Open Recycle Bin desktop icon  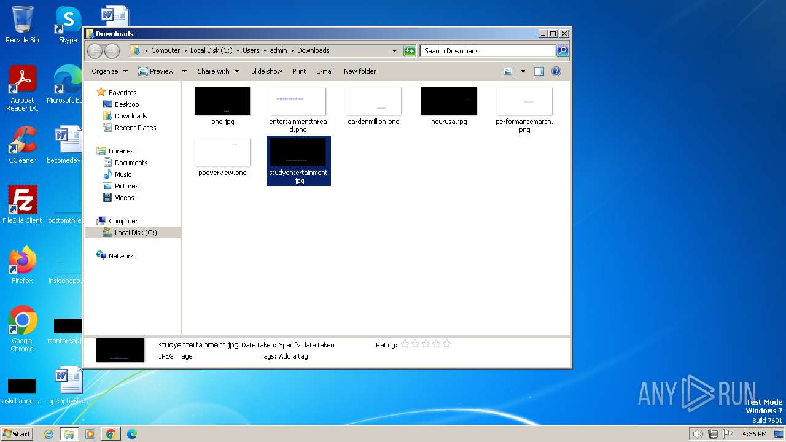coord(22,25)
